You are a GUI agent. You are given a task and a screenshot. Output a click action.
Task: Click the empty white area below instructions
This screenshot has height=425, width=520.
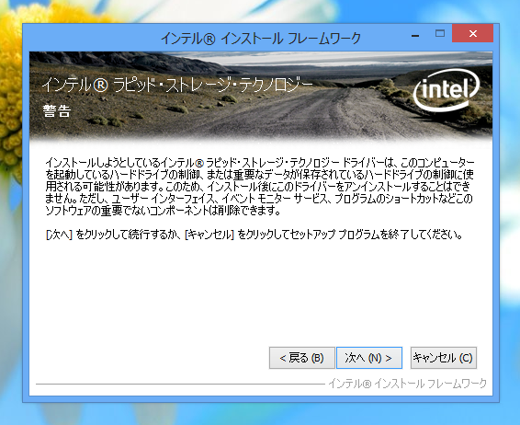[x=261, y=293]
